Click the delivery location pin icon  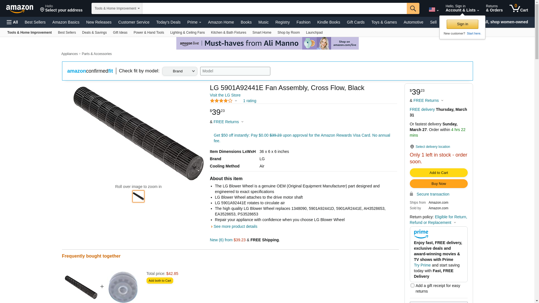(x=412, y=147)
